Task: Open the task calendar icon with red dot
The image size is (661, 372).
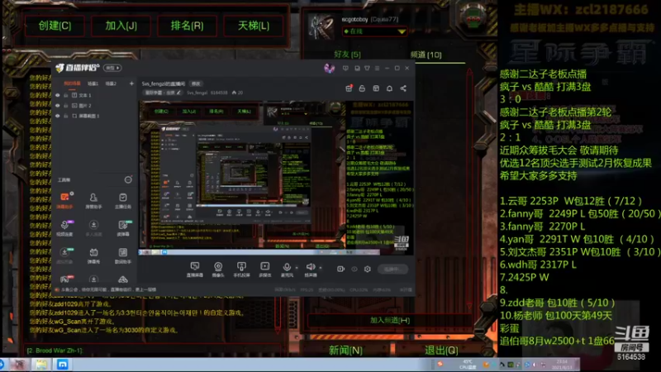Action: 349,88
